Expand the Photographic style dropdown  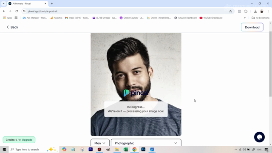click(x=146, y=143)
